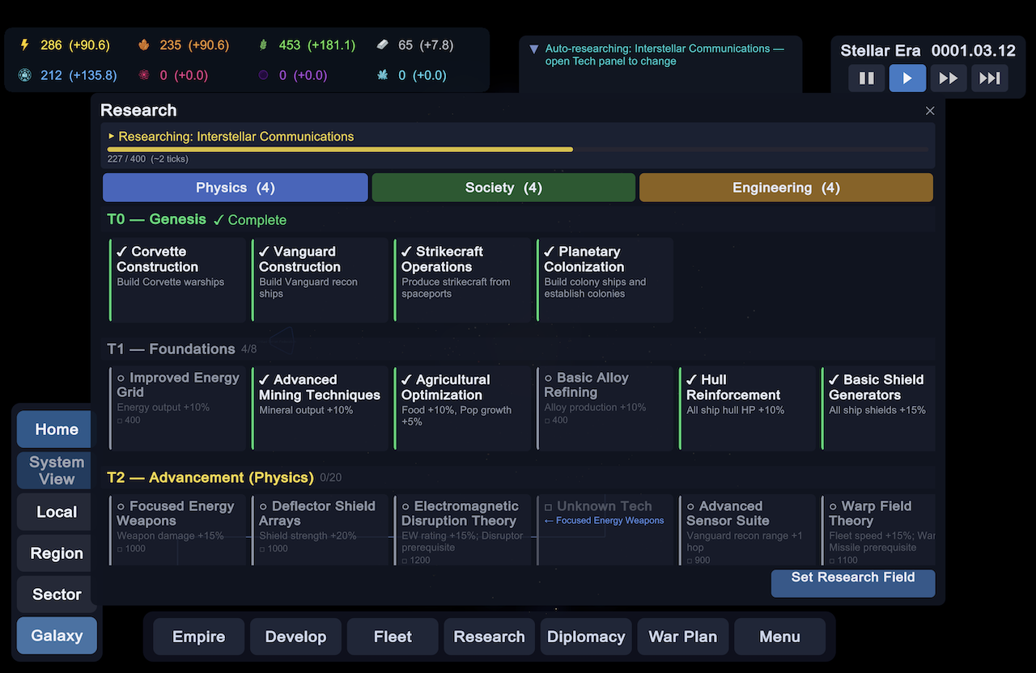Open the Research menu in bottom bar
1036x673 pixels.
[490, 637]
